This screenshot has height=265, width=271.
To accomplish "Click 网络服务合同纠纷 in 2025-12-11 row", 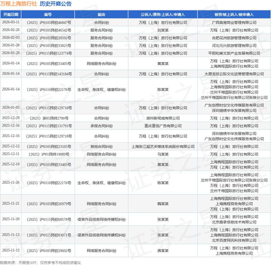I will 101,154.
